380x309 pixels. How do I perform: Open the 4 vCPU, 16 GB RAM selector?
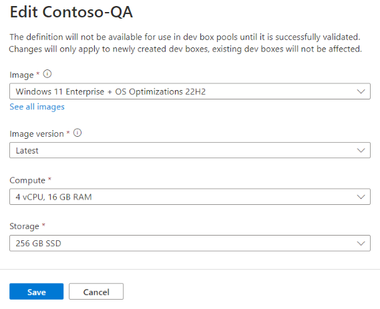pyautogui.click(x=190, y=197)
